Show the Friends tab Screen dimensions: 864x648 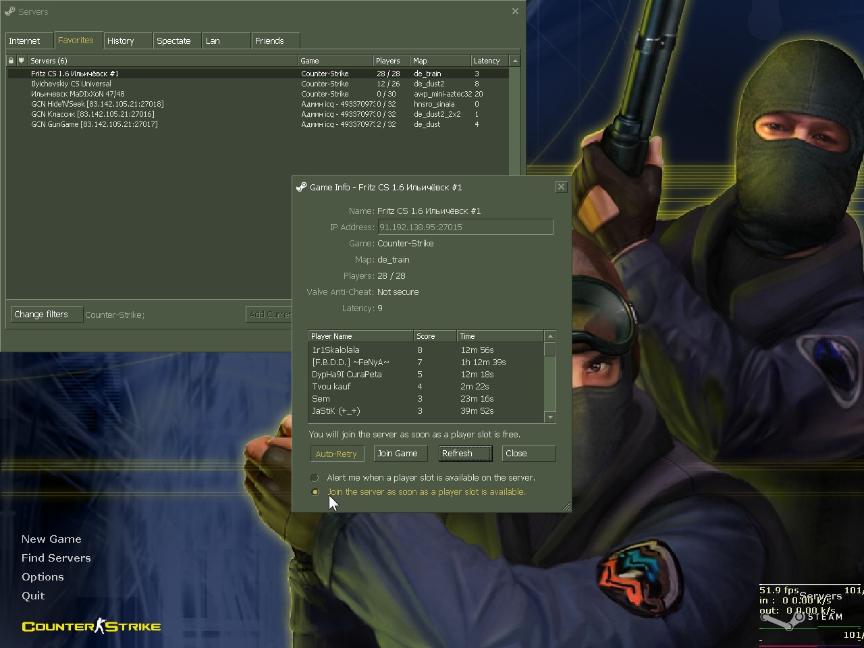pos(275,41)
